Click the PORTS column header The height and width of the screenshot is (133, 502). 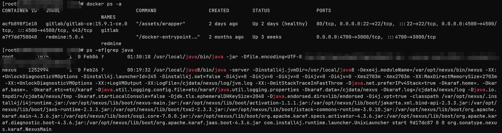[x=324, y=11]
